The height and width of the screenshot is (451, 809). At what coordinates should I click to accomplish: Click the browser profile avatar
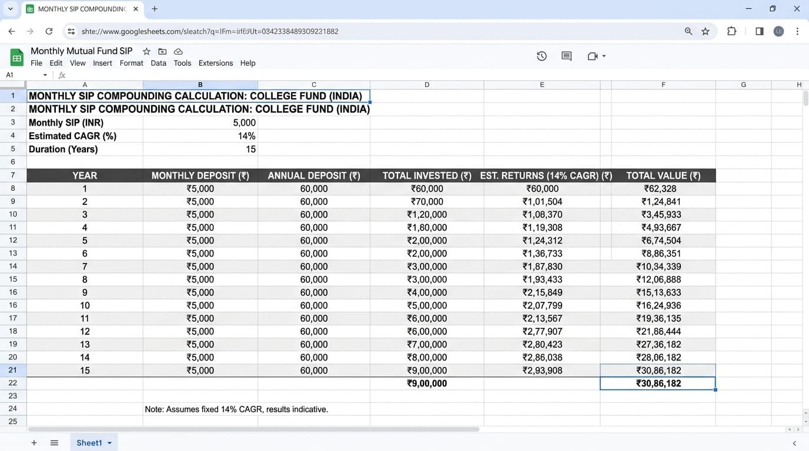[x=778, y=31]
